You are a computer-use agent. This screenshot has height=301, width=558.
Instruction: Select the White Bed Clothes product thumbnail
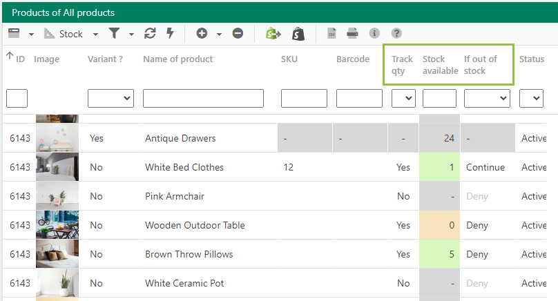pos(57,167)
